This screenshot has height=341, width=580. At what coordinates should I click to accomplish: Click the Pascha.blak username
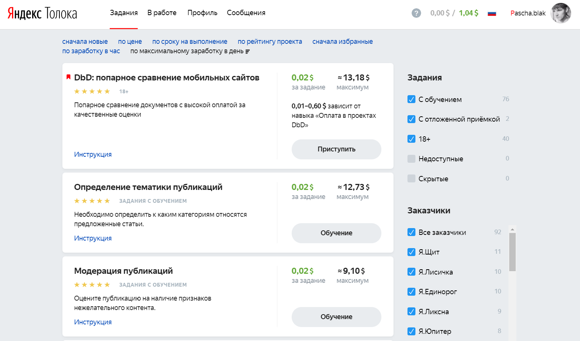point(528,13)
